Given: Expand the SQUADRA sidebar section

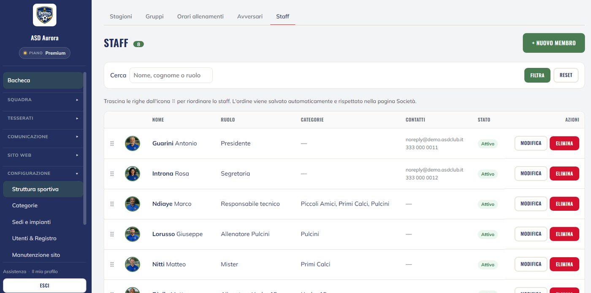Looking at the screenshot, I should pos(43,100).
